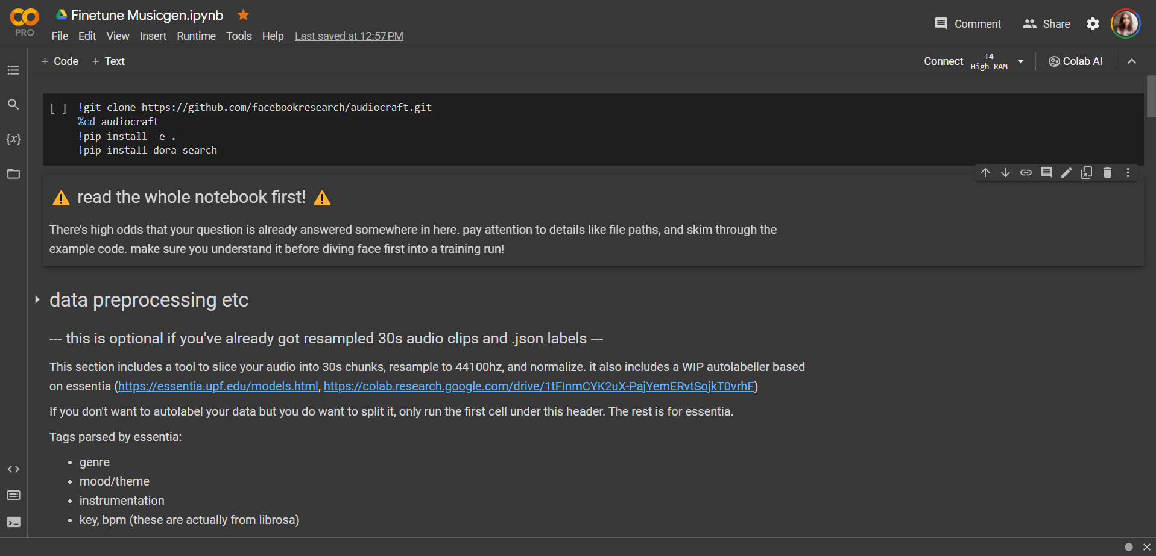Screen dimensions: 1156x556
Task: Star the Finetune Musicgen notebook
Action: click(243, 14)
